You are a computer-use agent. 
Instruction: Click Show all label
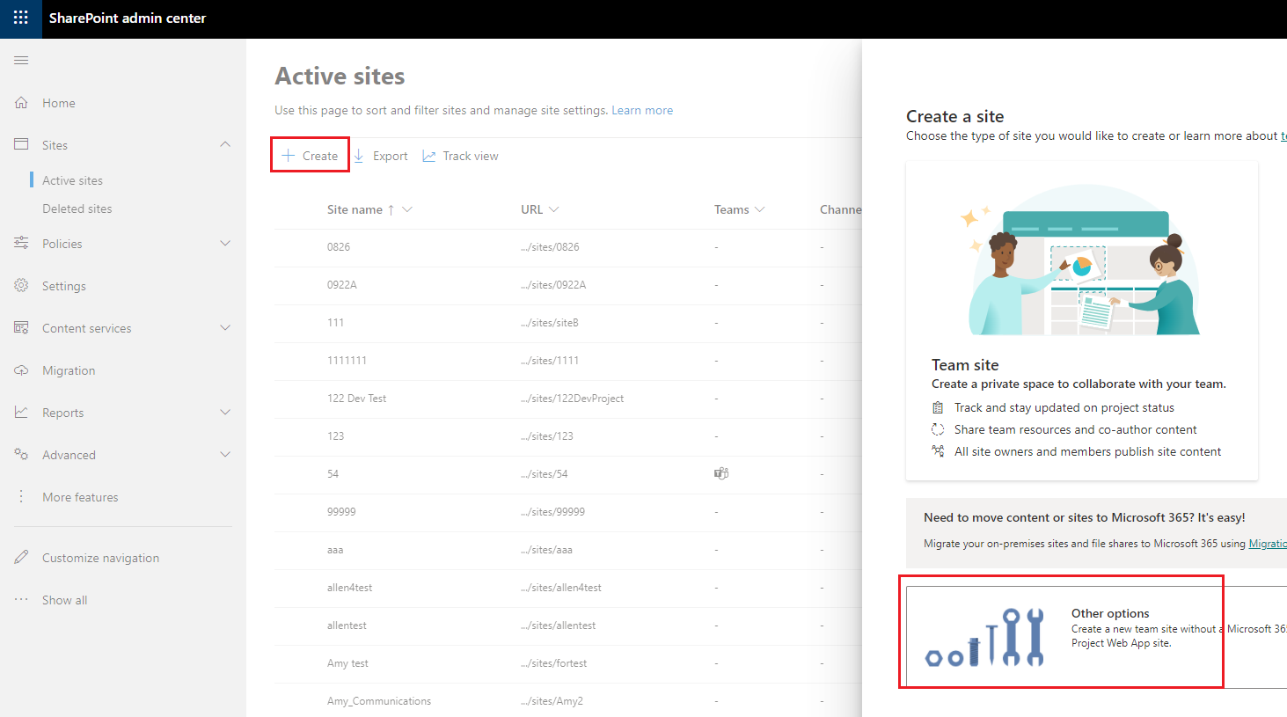65,600
